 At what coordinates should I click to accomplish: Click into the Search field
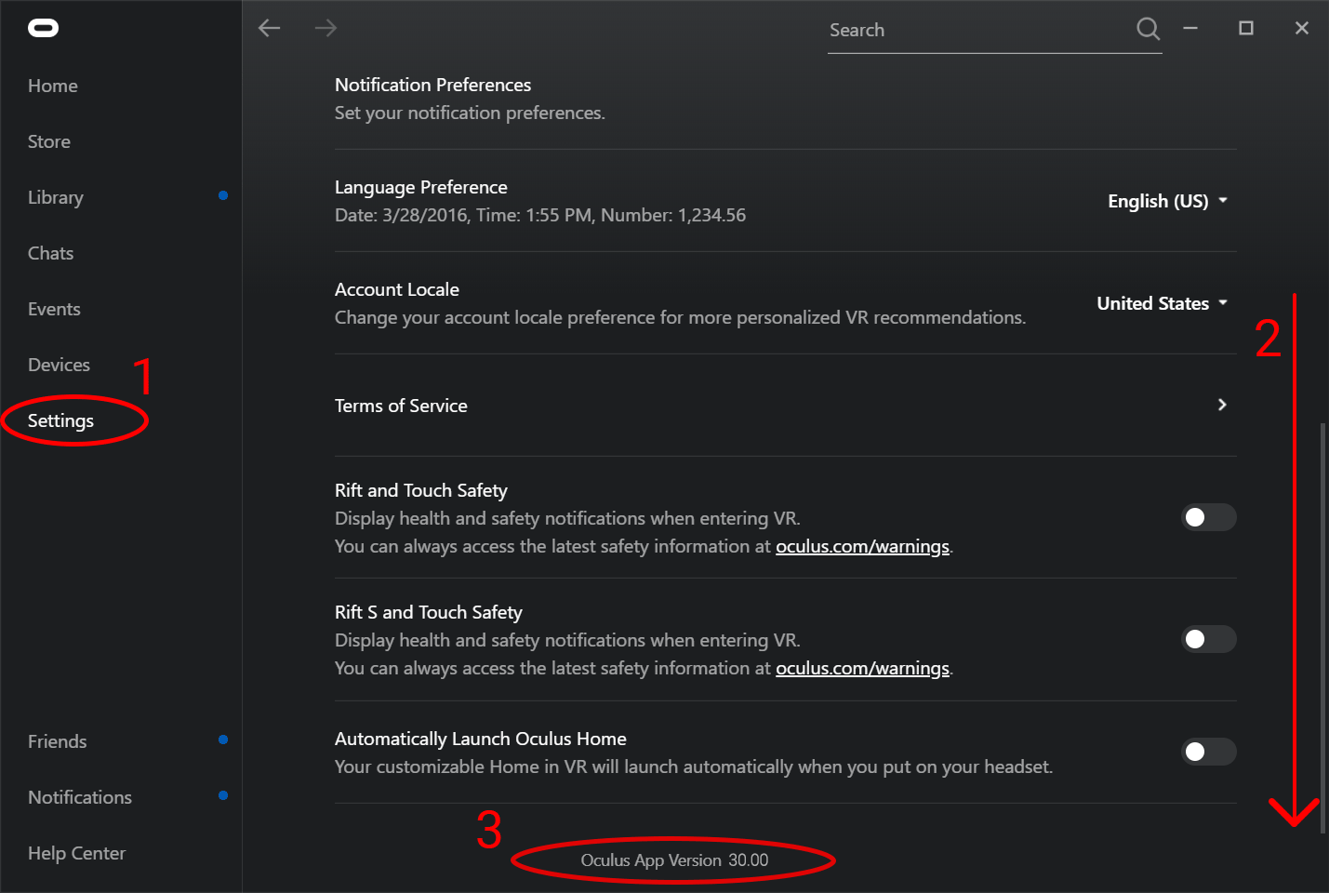[x=981, y=30]
